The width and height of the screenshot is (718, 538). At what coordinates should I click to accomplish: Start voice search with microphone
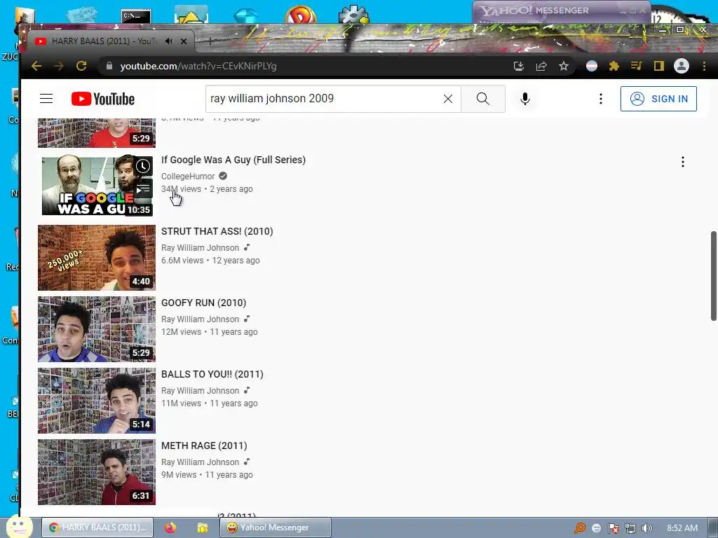click(525, 99)
